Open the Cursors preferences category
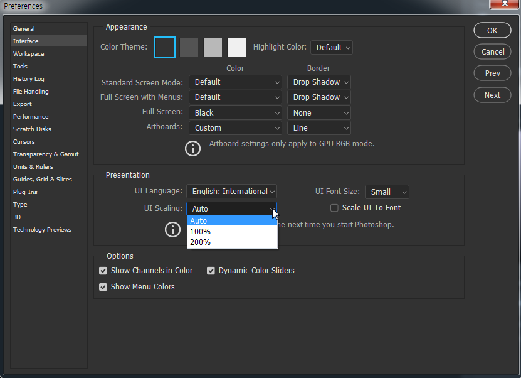The width and height of the screenshot is (521, 378). (x=49, y=142)
